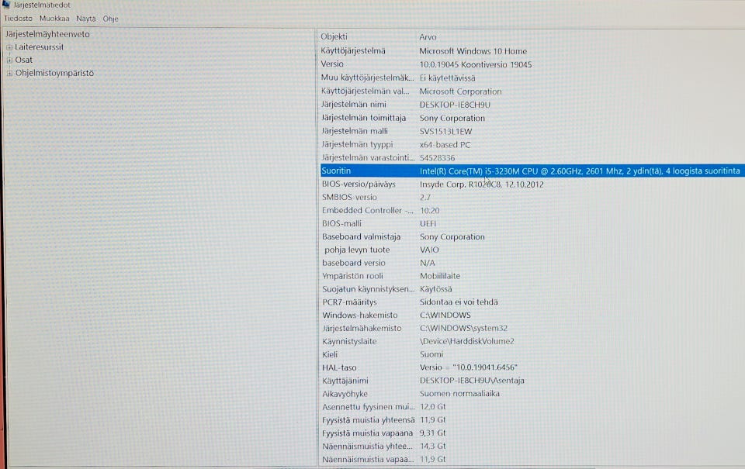Click value UEFI

coord(428,223)
